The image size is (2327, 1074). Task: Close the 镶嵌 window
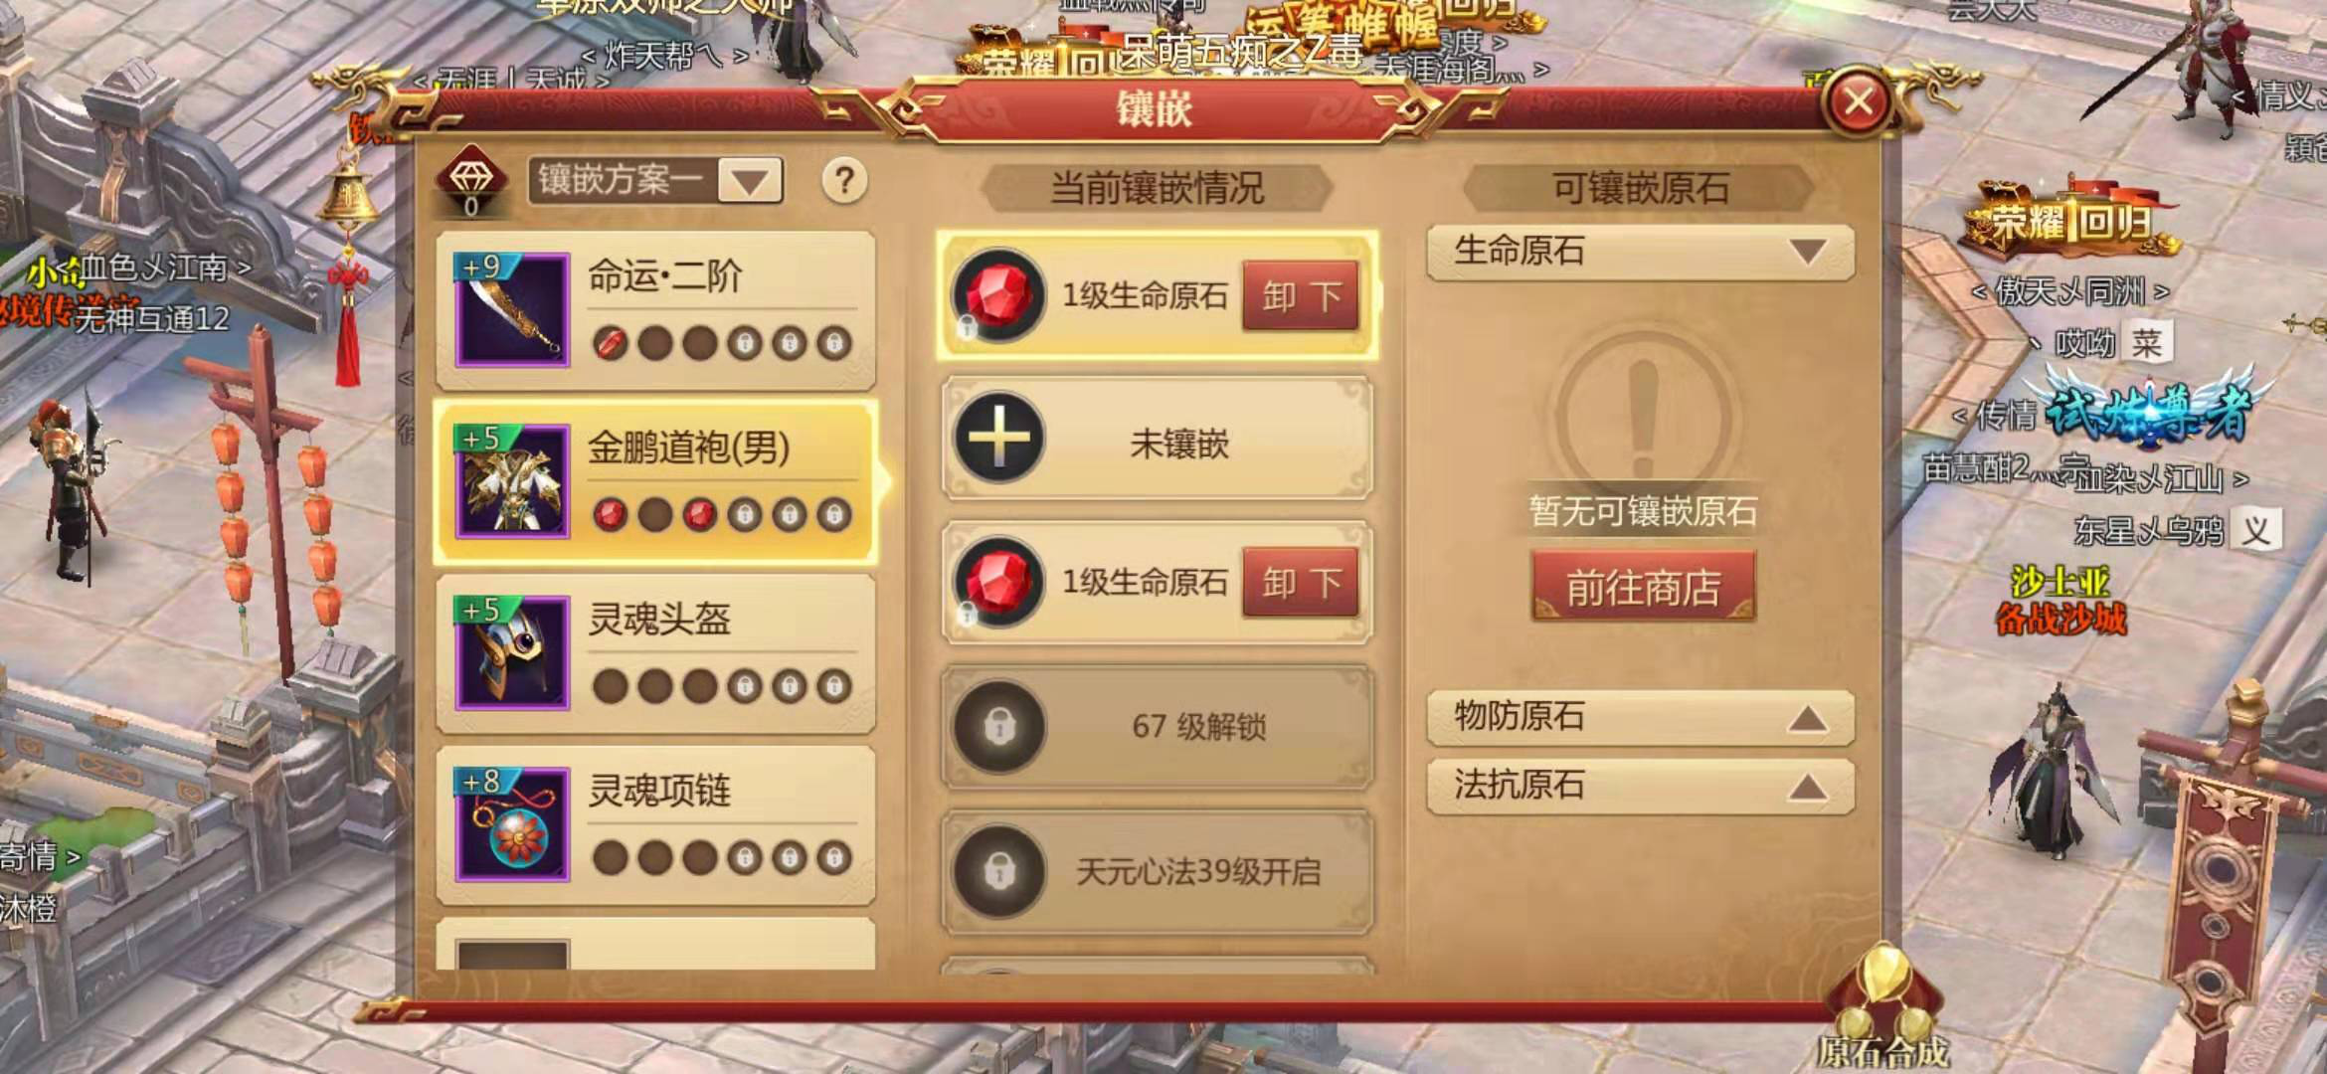click(x=1858, y=100)
